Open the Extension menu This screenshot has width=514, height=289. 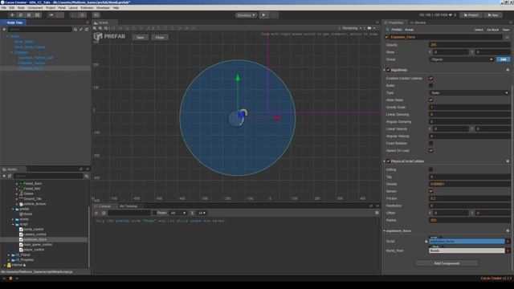tap(87, 7)
